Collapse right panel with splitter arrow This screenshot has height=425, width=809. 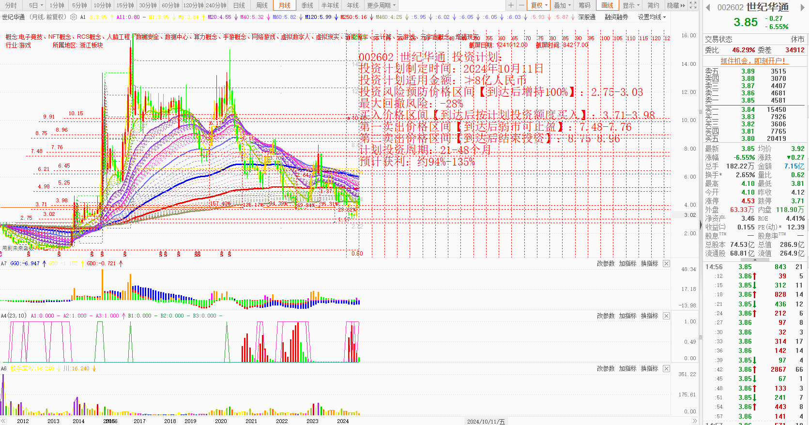(x=701, y=225)
